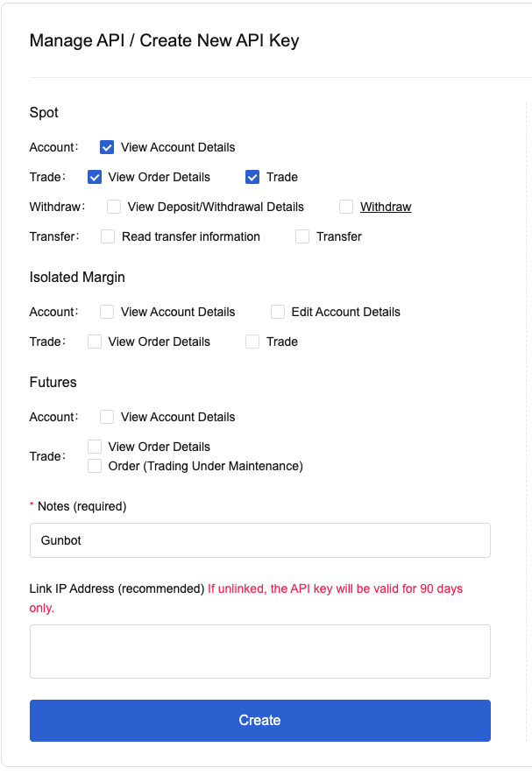Enable View Deposit/Withdrawal Details checkbox
Screen dimensions: 532x775
pos(114,207)
